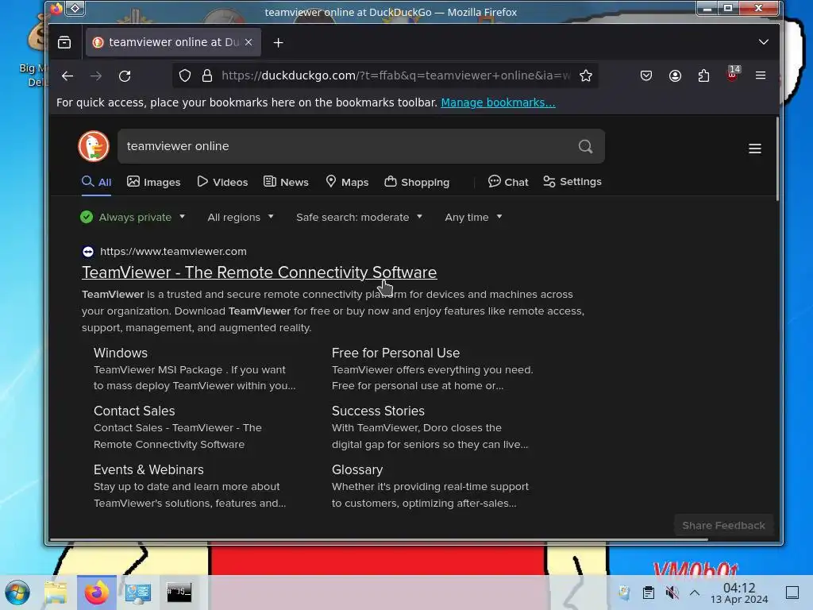
Task: Click the Firefox back arrow button
Action: [67, 76]
